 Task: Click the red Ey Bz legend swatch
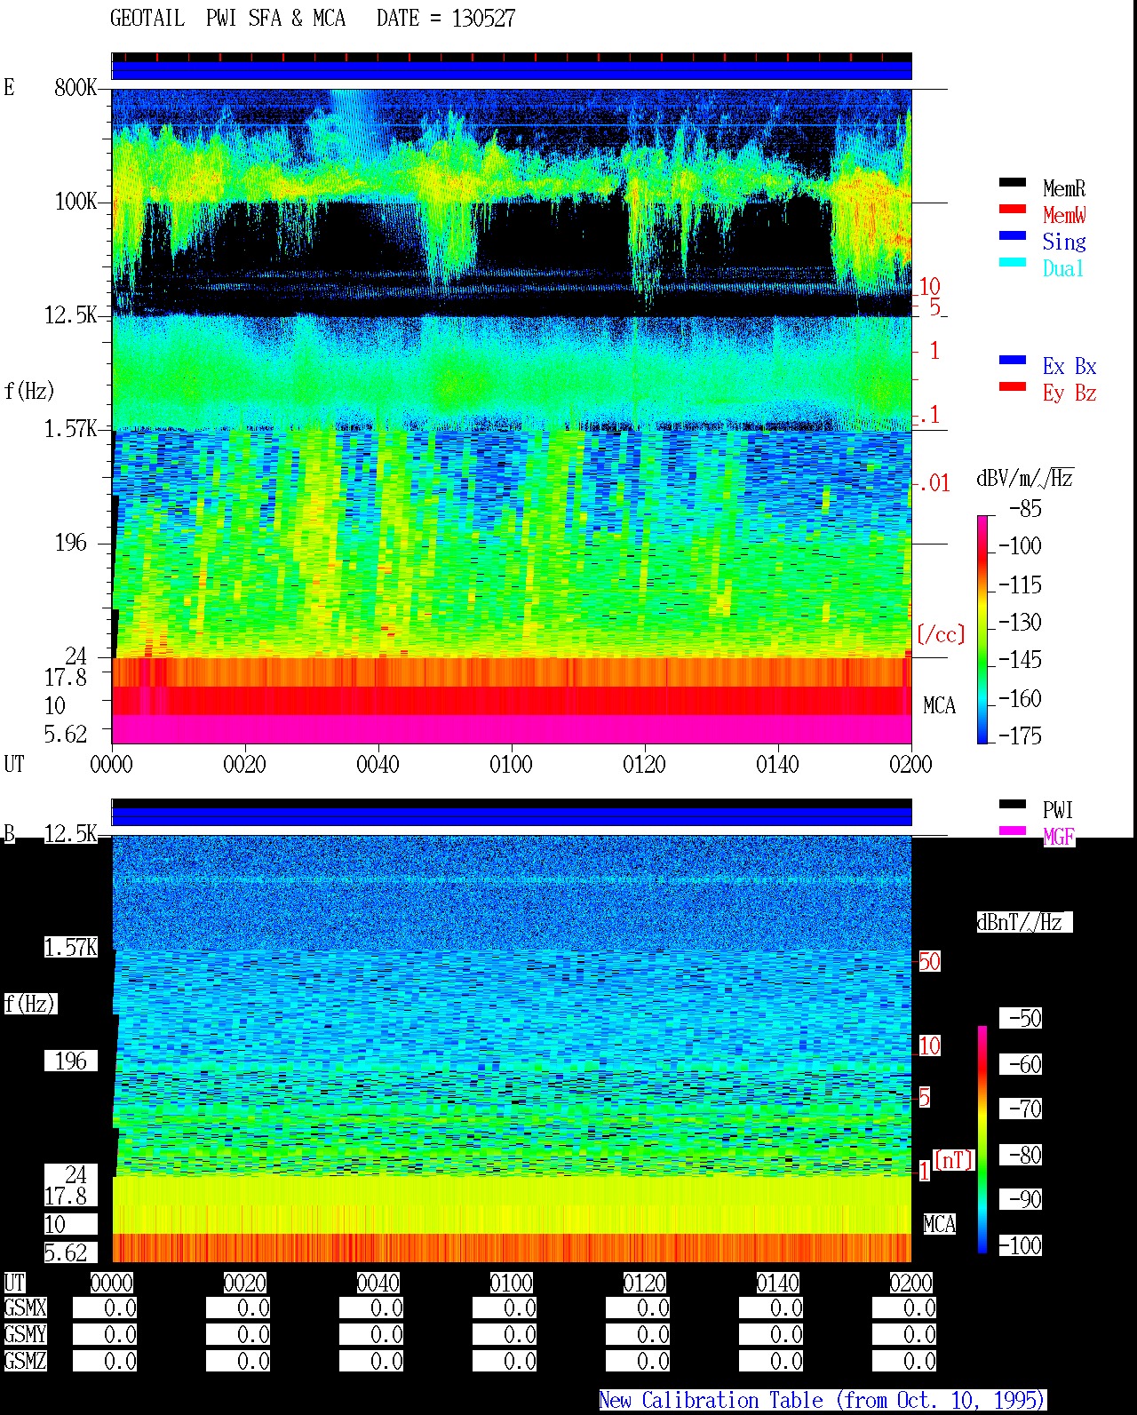[1013, 387]
